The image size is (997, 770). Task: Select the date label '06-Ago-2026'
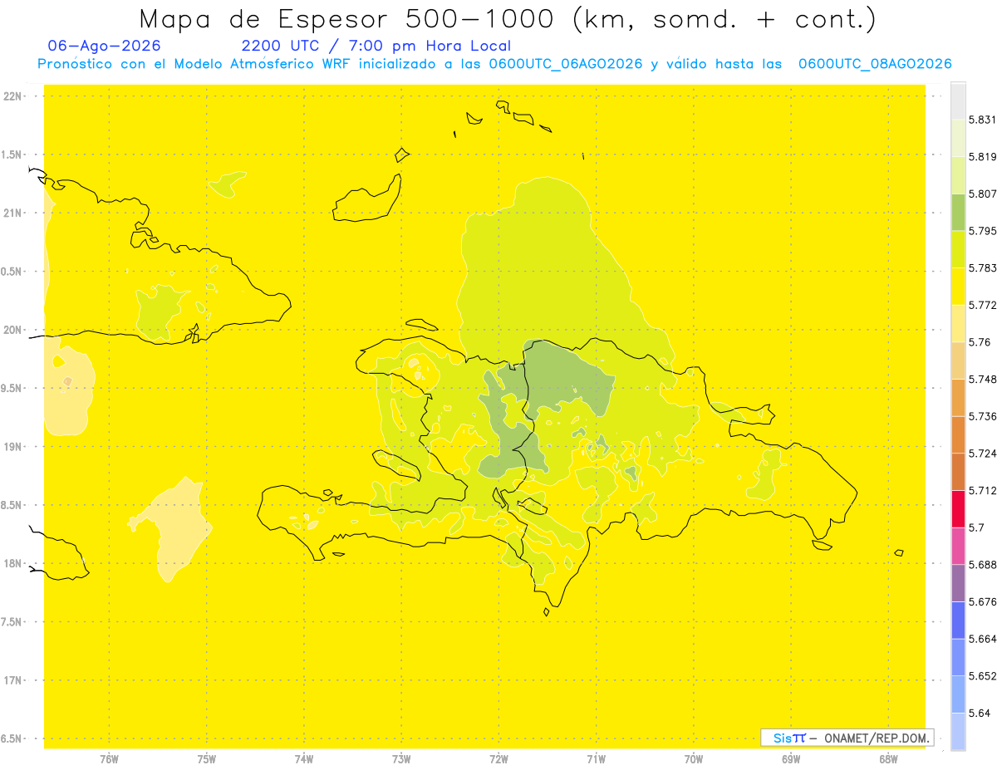pos(105,46)
